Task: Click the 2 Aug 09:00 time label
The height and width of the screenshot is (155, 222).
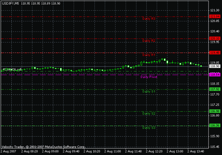Action: pyautogui.click(x=50, y=151)
